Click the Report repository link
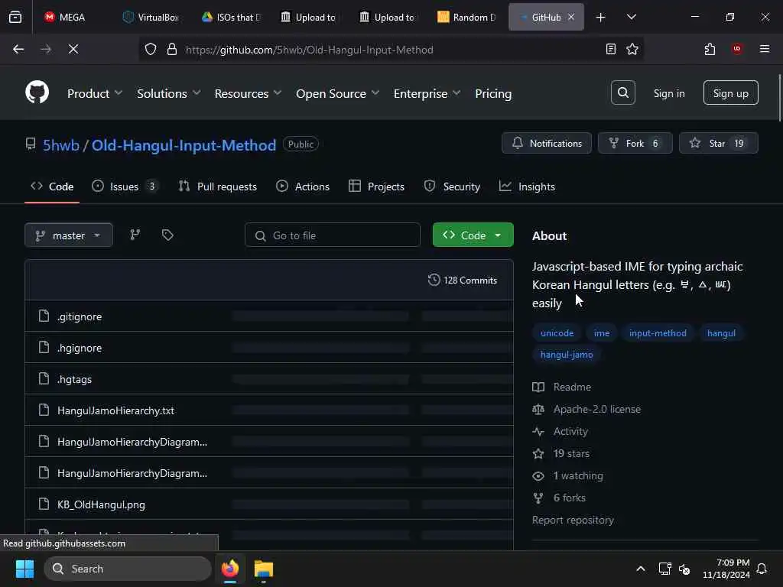 click(x=573, y=520)
